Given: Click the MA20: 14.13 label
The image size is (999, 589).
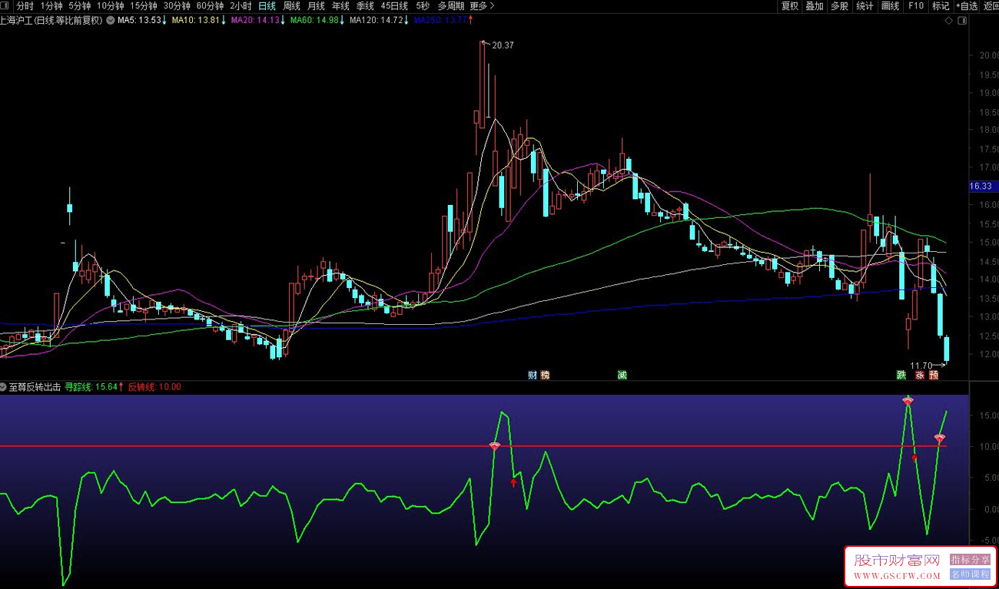Looking at the screenshot, I should [257, 21].
